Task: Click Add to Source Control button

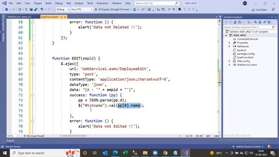Action: coord(248,147)
